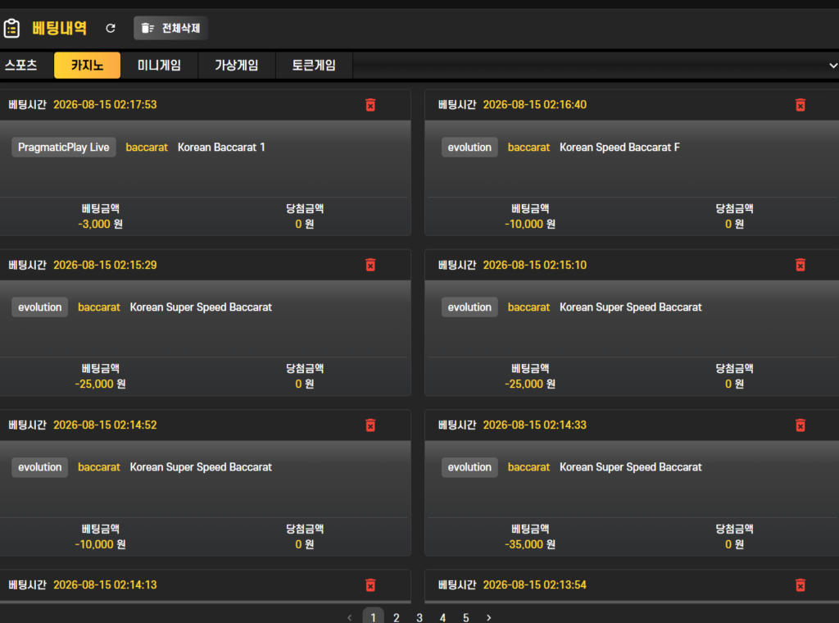The width and height of the screenshot is (839, 623).
Task: Click the timestamp 2026-08-15 02:17:53
Action: (x=105, y=104)
